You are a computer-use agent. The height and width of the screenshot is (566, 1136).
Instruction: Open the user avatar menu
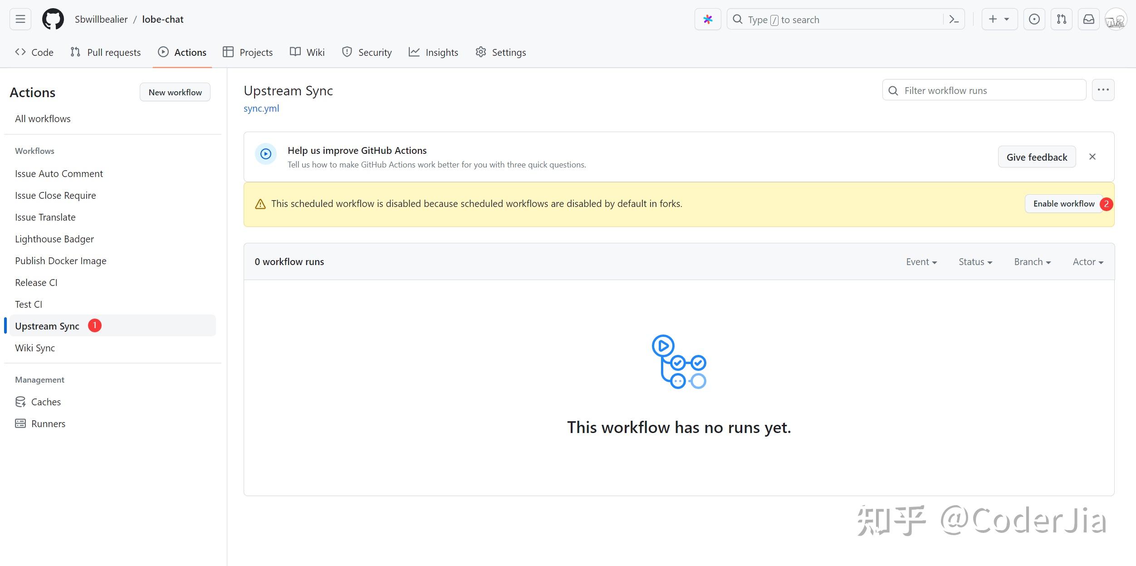tap(1115, 19)
